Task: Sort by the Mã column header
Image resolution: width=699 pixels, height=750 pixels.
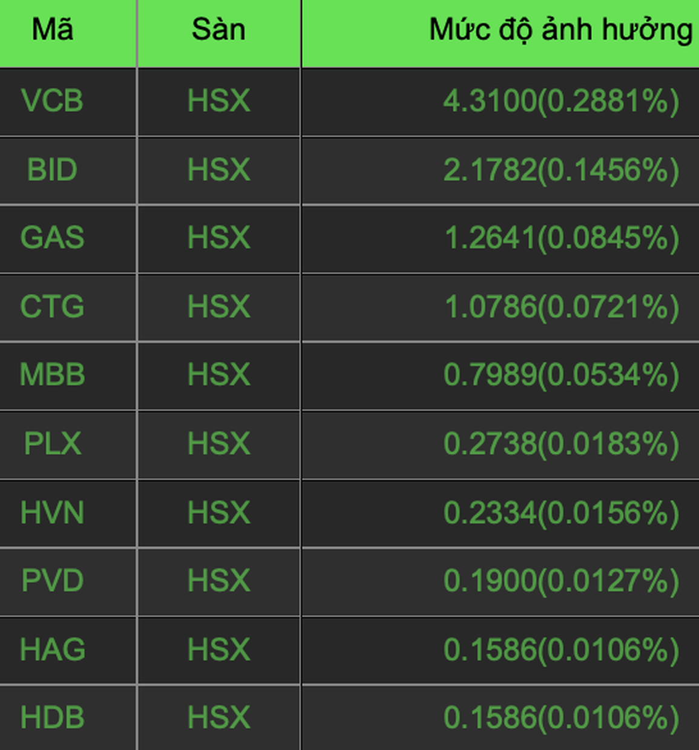Action: click(x=53, y=29)
